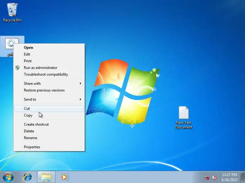The image size is (245, 183).
Task: Click the network status tray icon
Action: click(206, 177)
